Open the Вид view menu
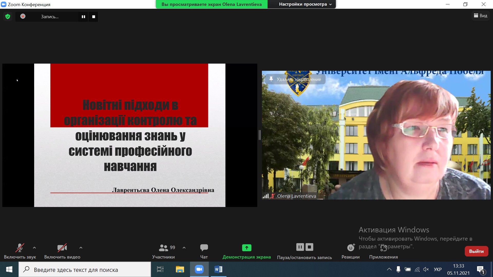 [x=480, y=16]
